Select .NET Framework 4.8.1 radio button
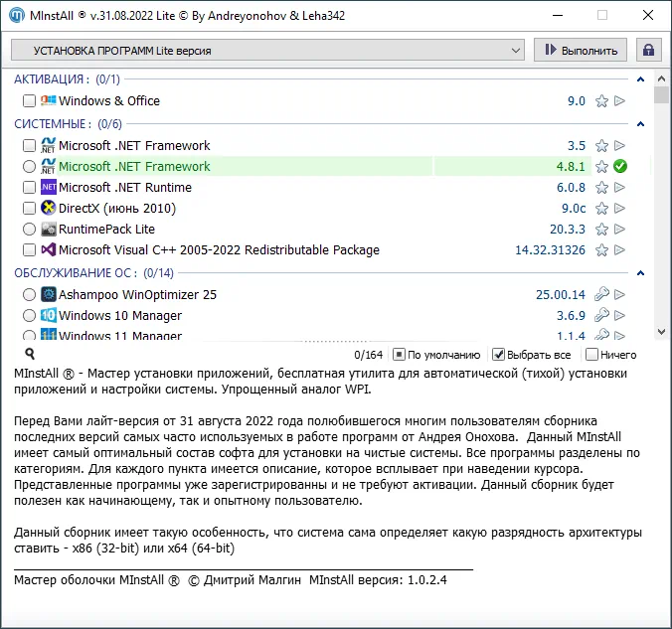 tap(29, 166)
